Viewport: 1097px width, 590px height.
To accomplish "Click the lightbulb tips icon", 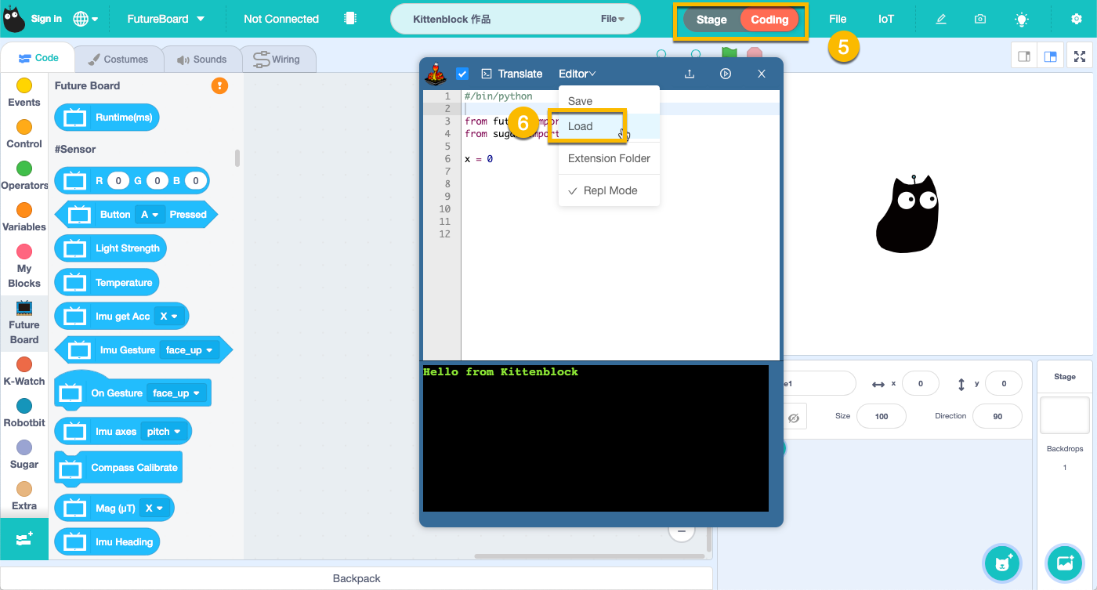I will (1022, 19).
